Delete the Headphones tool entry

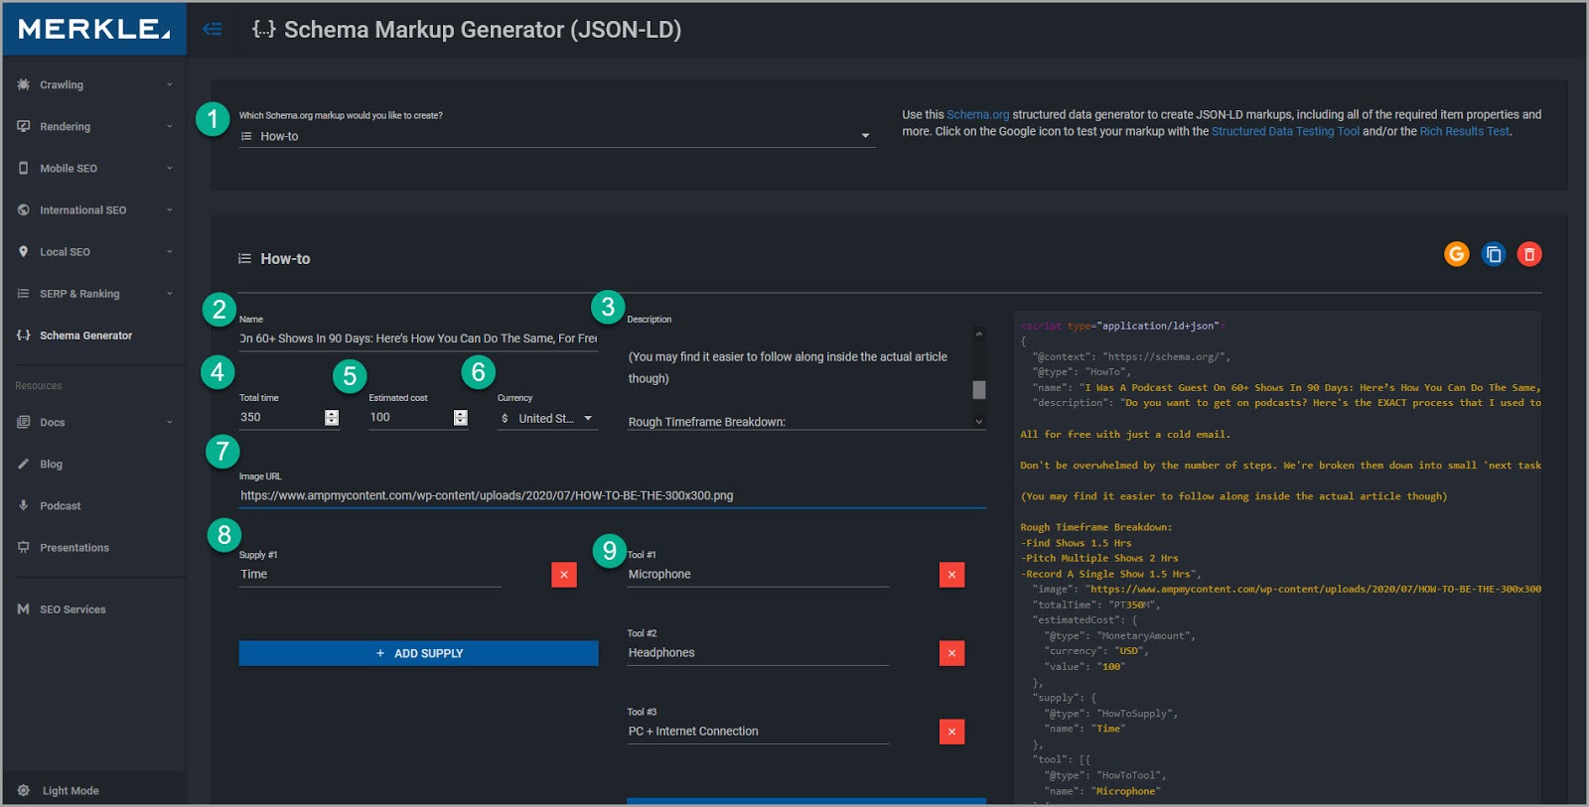(x=951, y=653)
